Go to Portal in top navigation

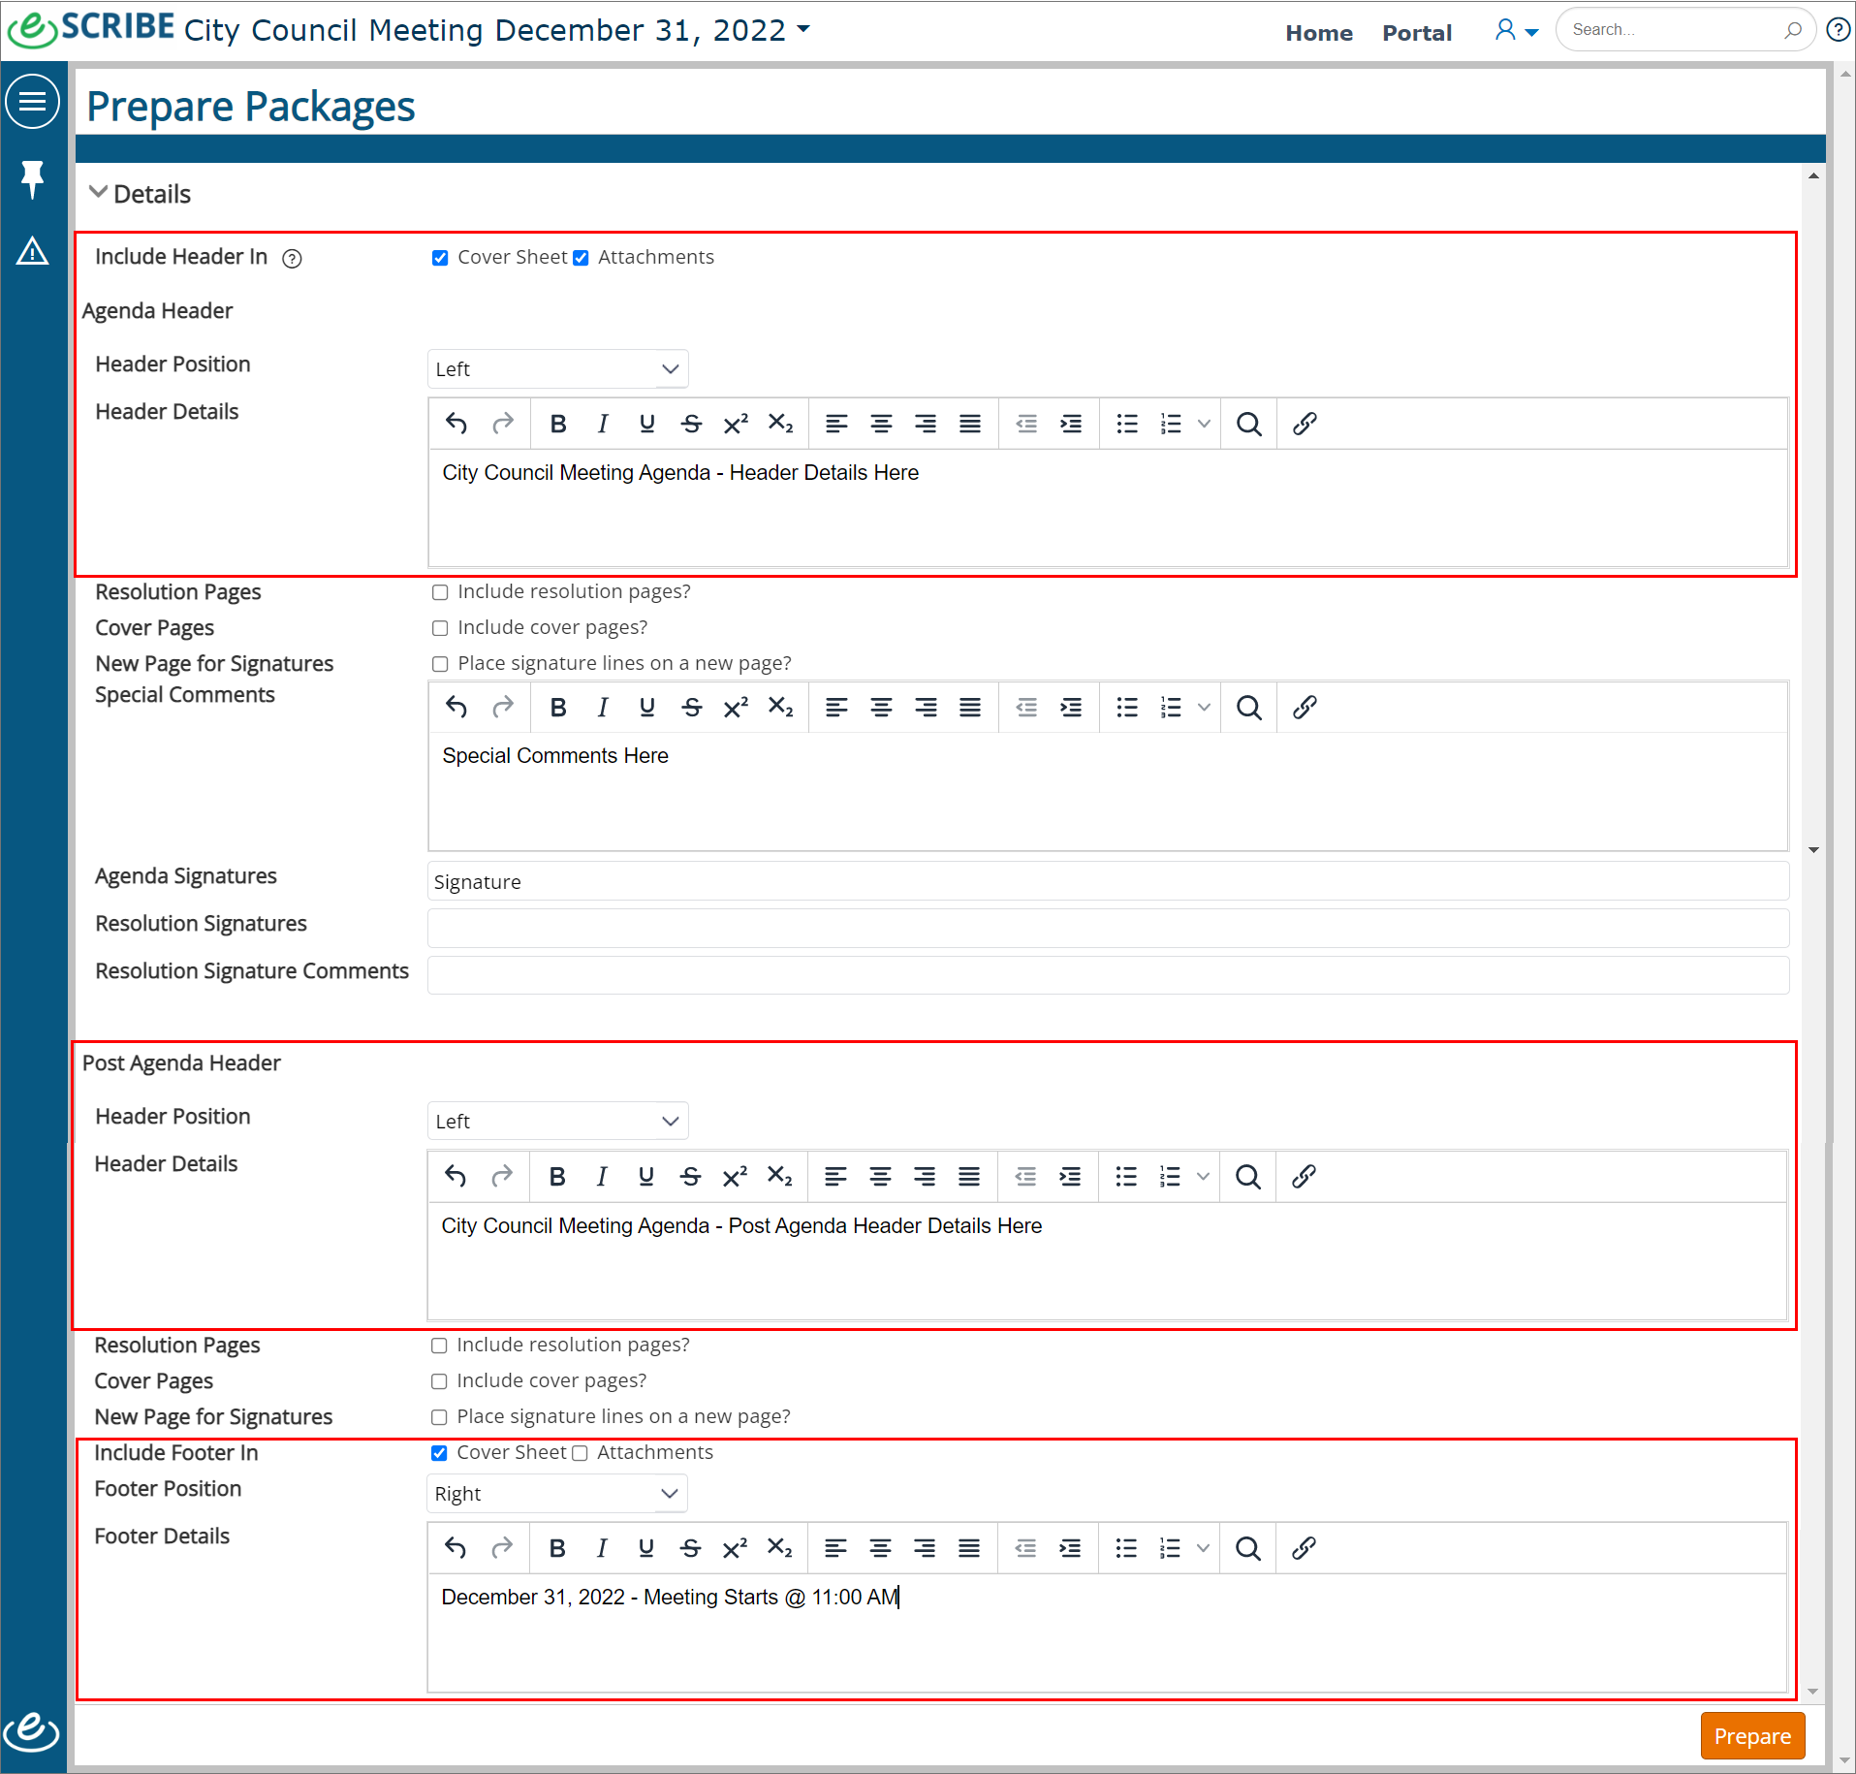(x=1417, y=33)
